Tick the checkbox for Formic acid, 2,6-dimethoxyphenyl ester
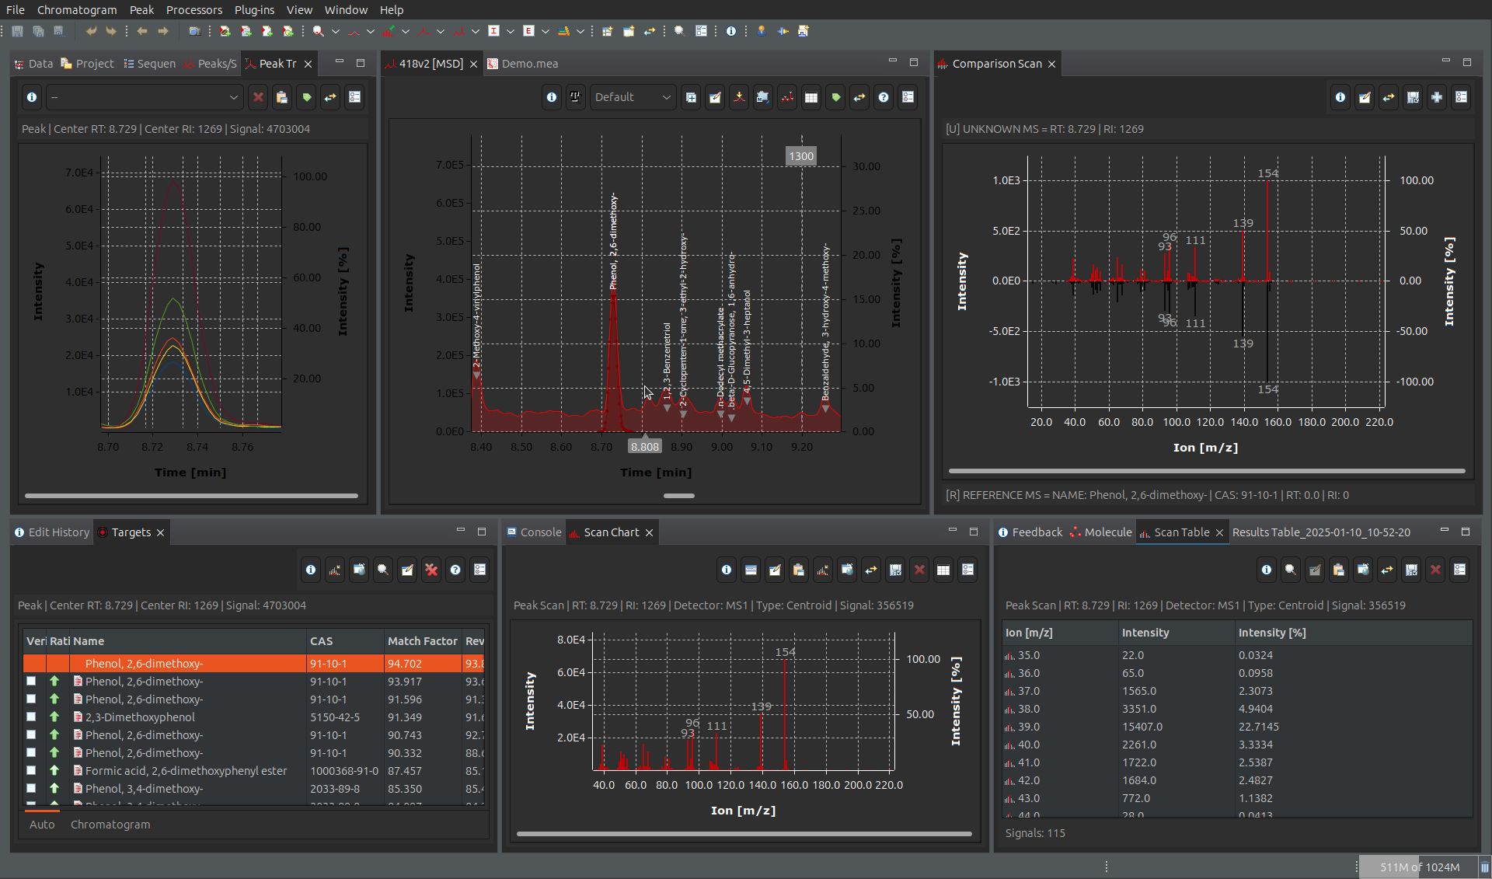This screenshot has width=1492, height=879. point(31,771)
